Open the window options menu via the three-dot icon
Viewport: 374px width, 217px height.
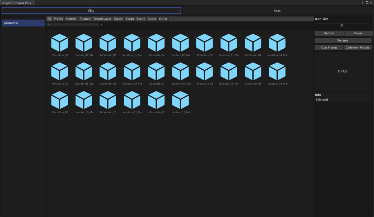click(x=362, y=2)
